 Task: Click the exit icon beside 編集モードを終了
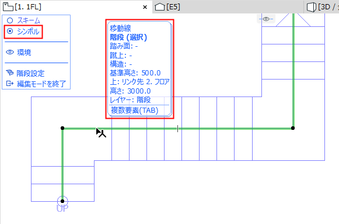click(10, 83)
